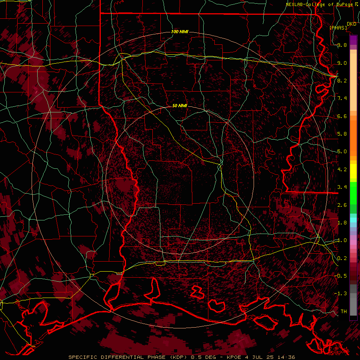Click the 5.0 value on the color scale
The image size is (360, 360).
click(x=342, y=152)
